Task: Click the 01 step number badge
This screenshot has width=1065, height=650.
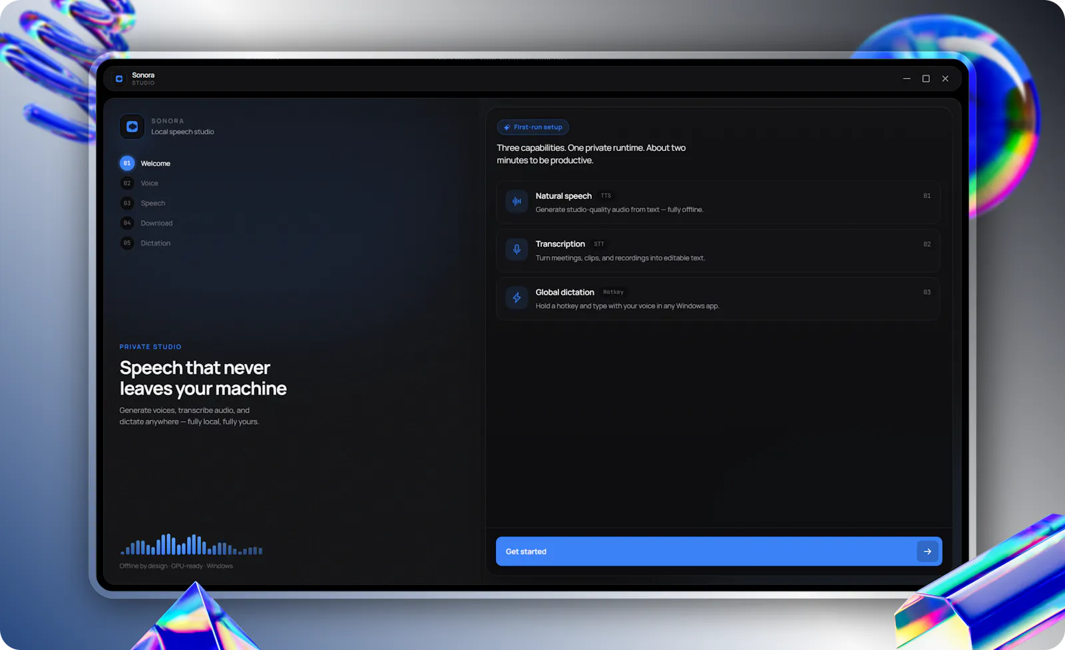Action: click(127, 163)
